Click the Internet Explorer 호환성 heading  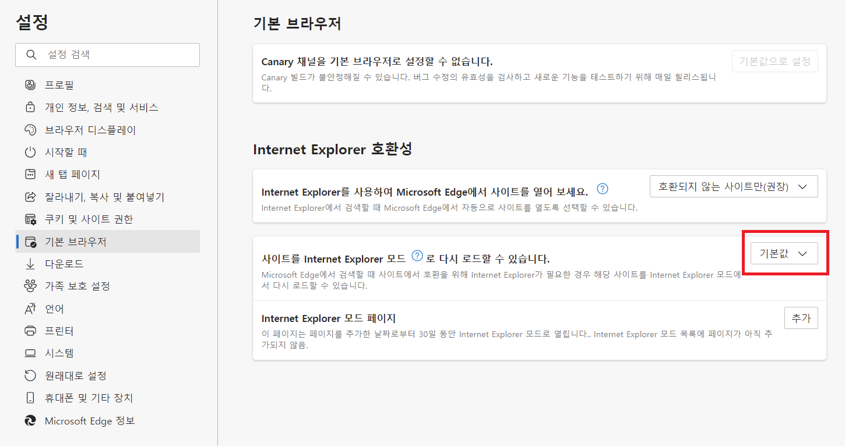(x=333, y=149)
